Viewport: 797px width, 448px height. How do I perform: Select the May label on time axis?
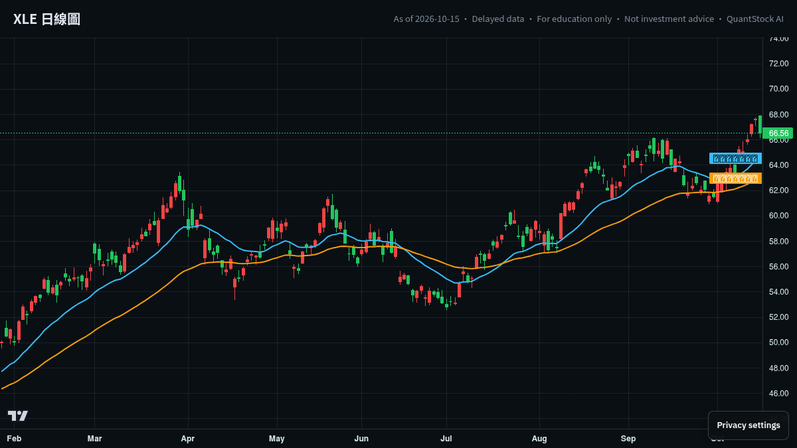(277, 439)
